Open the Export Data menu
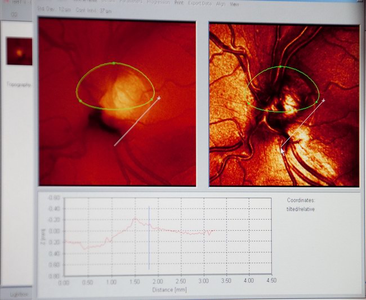 tap(200, 3)
